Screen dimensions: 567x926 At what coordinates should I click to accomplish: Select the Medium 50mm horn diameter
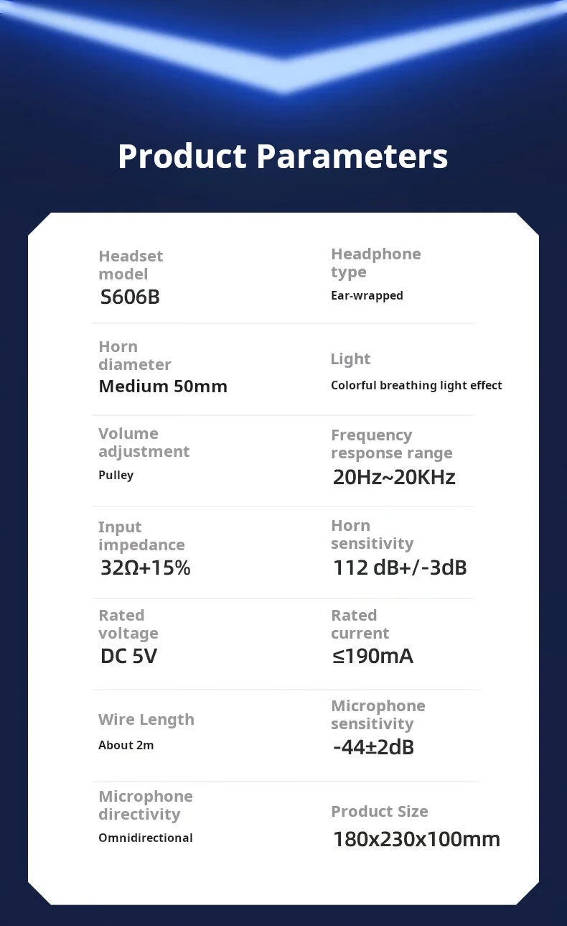(163, 386)
